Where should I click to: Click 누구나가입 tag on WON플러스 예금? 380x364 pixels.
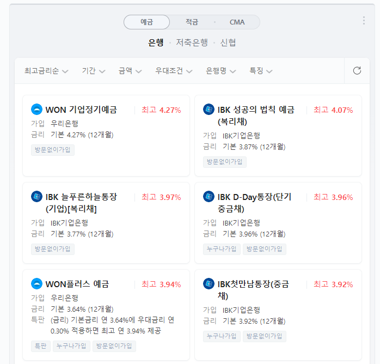[x=71, y=346]
